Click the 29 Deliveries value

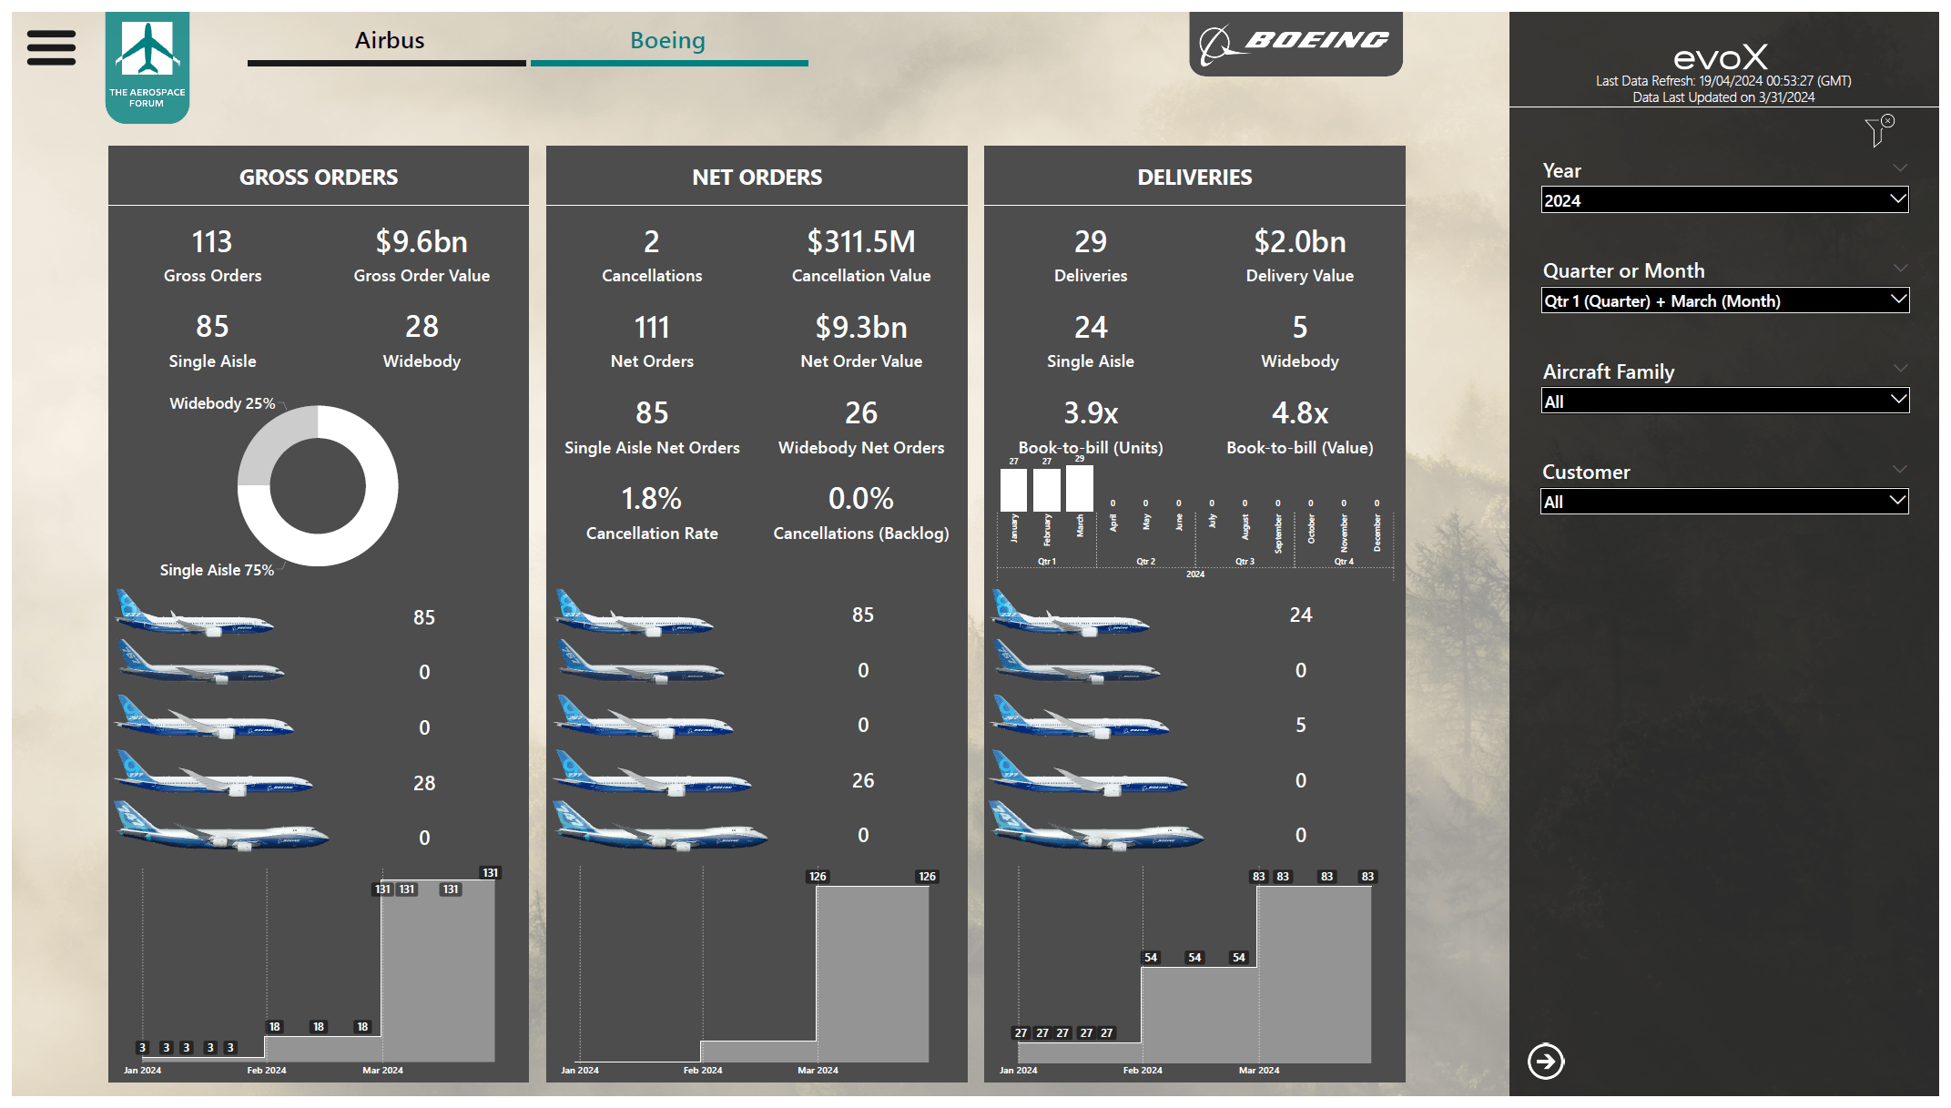click(1091, 242)
